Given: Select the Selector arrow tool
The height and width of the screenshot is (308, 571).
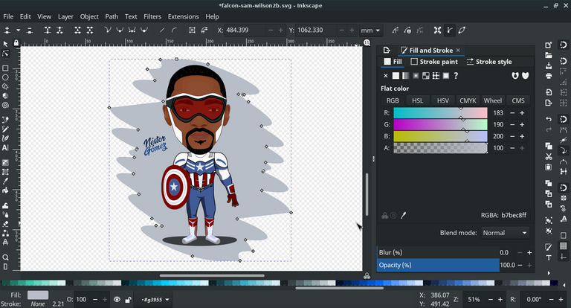Looking at the screenshot, I should point(5,44).
